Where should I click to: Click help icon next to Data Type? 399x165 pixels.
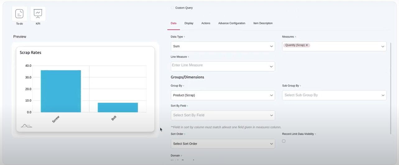[x=184, y=37]
